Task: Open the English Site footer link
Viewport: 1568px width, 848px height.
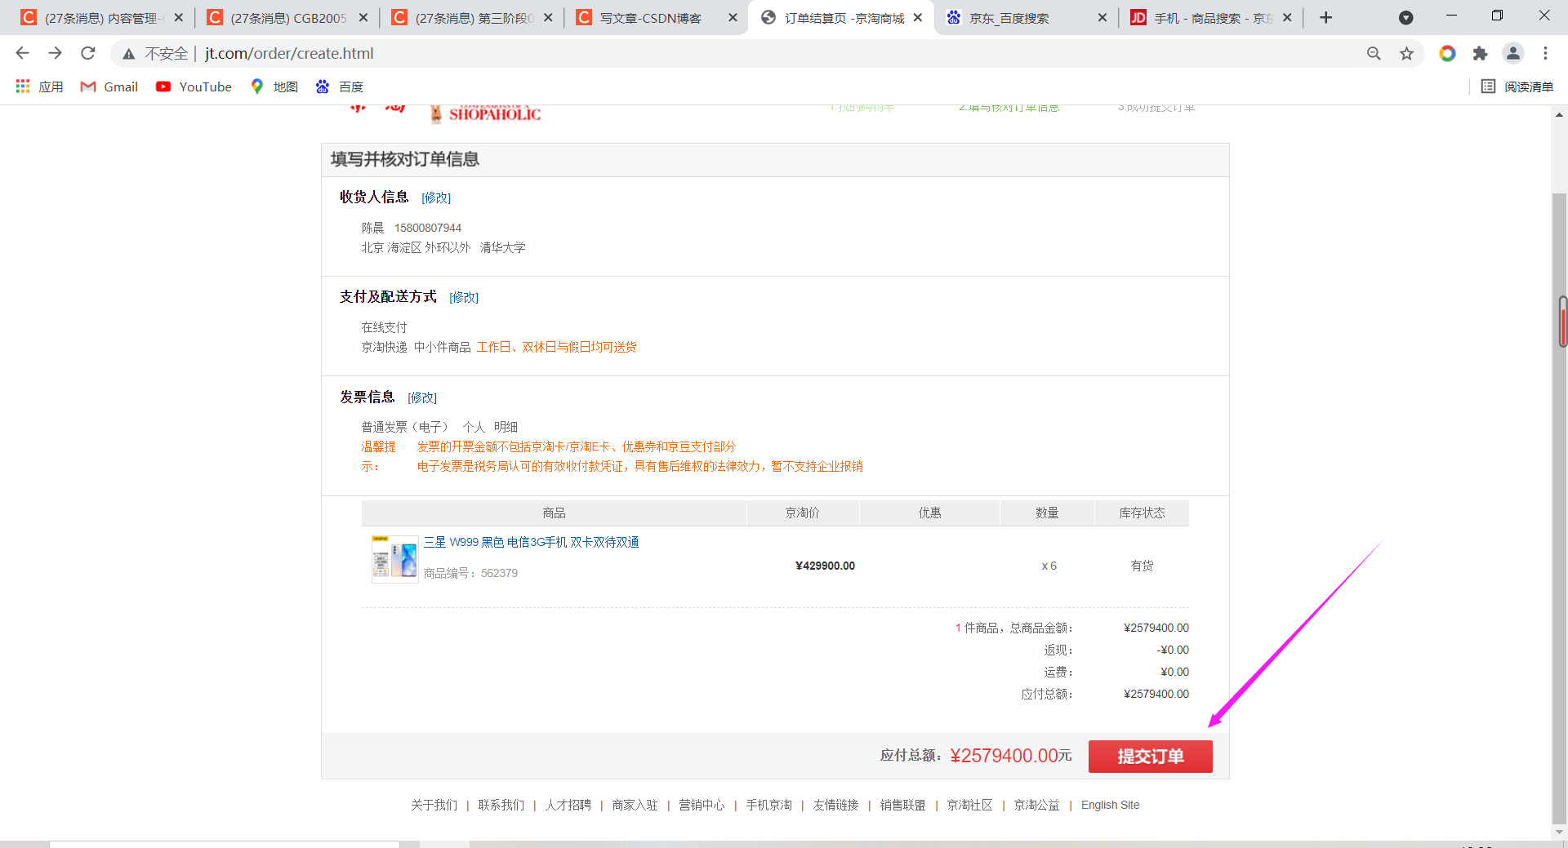Action: pyautogui.click(x=1110, y=805)
